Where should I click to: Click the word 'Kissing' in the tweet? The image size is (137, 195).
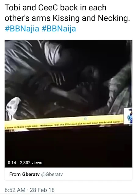(x=66, y=18)
